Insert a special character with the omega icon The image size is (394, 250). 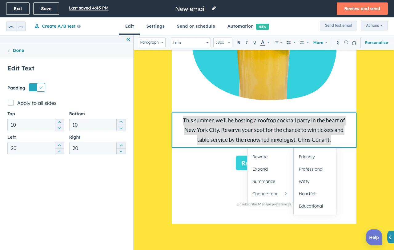point(354,42)
